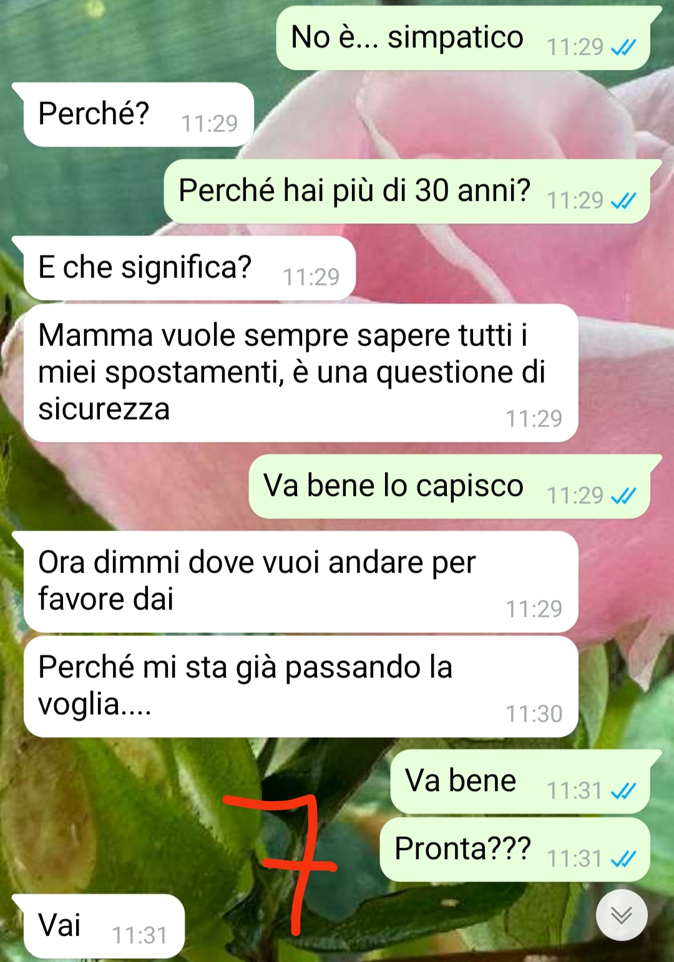Tap read receipt ticks on 'No è... simpatico'

[x=623, y=47]
